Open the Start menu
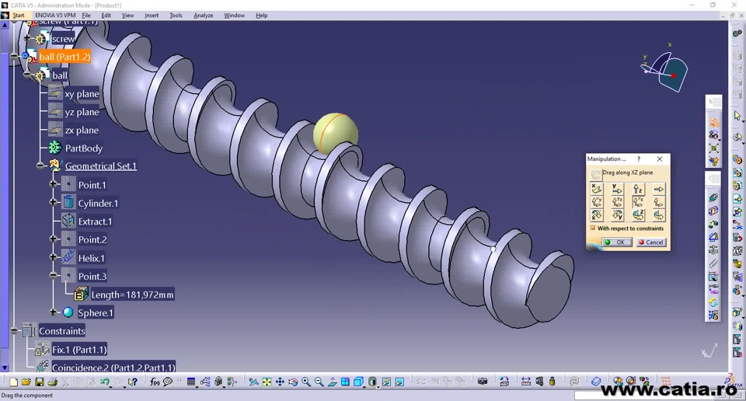This screenshot has width=746, height=401. [x=19, y=16]
